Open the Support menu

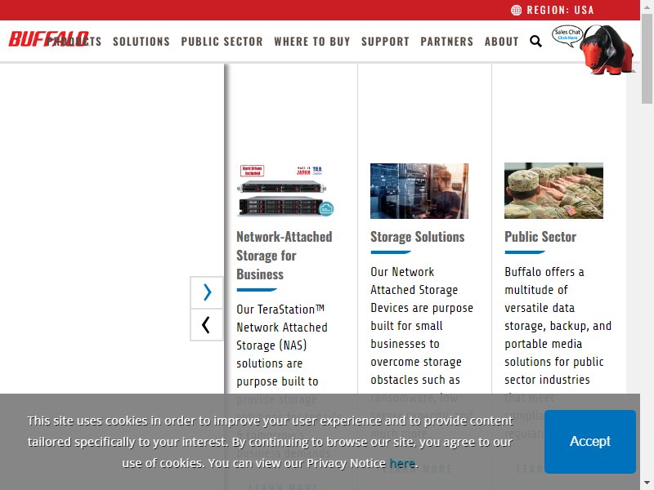[385, 42]
